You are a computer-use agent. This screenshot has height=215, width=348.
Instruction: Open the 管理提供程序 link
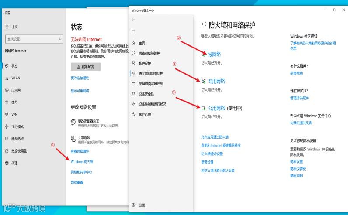299,98
